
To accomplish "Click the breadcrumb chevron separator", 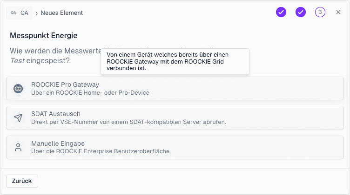I will point(37,13).
